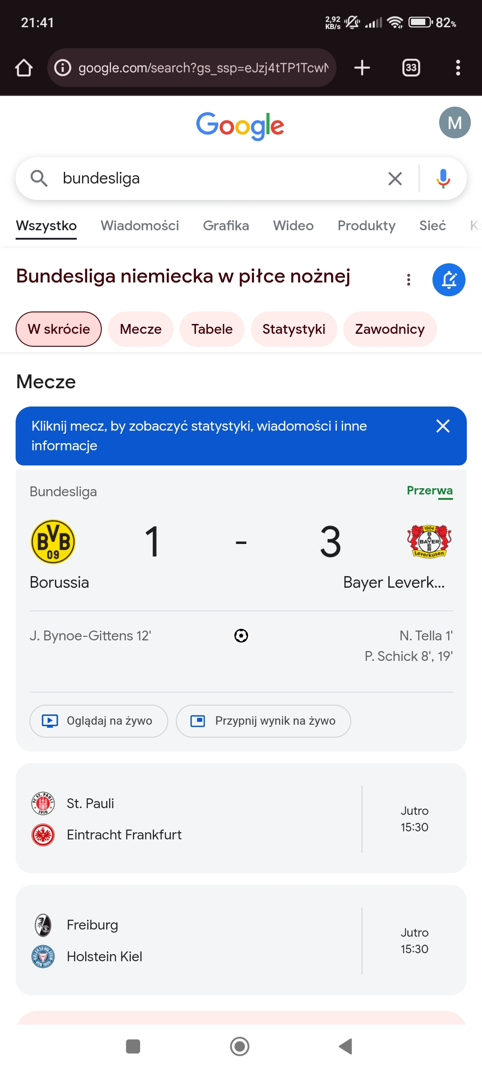This screenshot has height=1071, width=482.
Task: Switch to the Wiadomości search tab
Action: [140, 226]
